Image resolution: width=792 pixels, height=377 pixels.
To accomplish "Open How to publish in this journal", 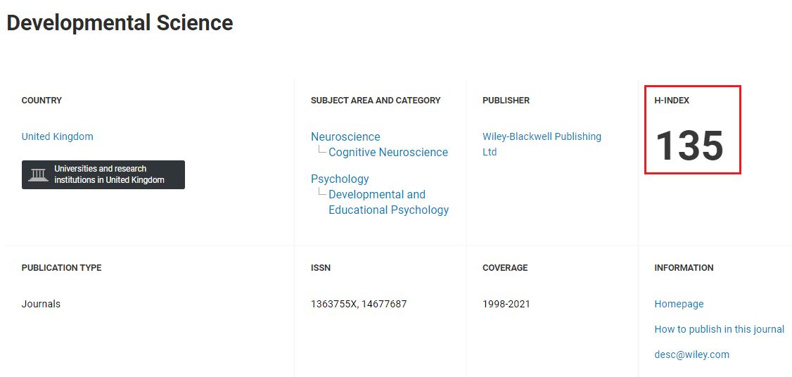I will coord(720,329).
